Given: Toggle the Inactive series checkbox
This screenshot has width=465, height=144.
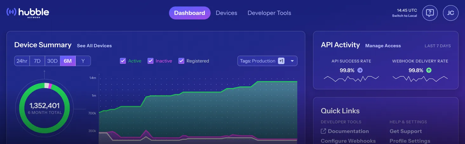Looking at the screenshot, I should coord(151,61).
